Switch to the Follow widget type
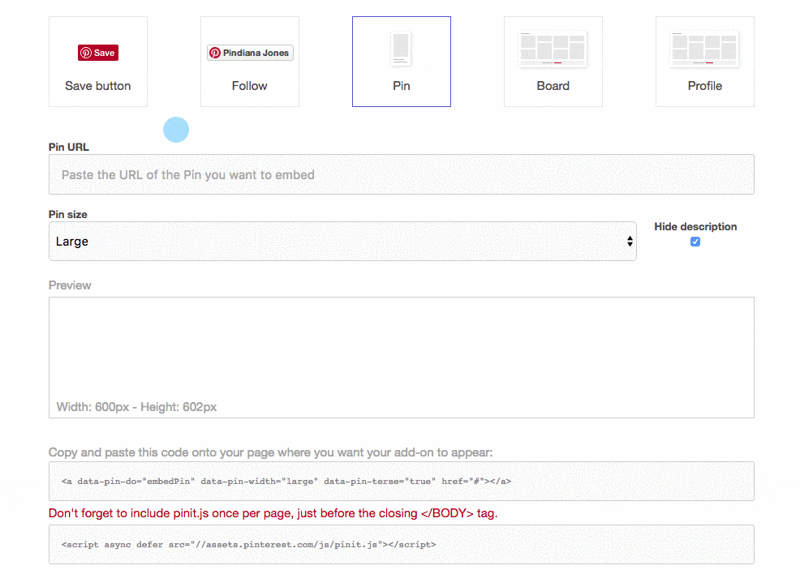 [x=250, y=86]
